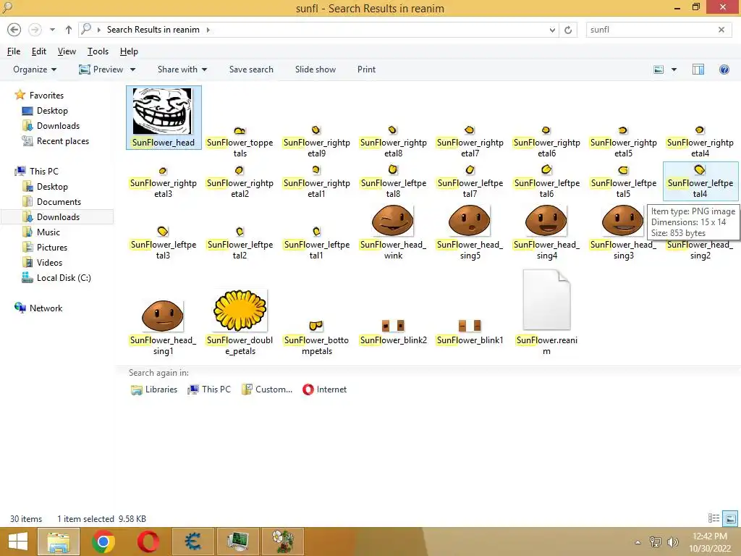Viewport: 741px width, 556px height.
Task: Select the SunFlower_blink1 file icon
Action: tap(470, 326)
